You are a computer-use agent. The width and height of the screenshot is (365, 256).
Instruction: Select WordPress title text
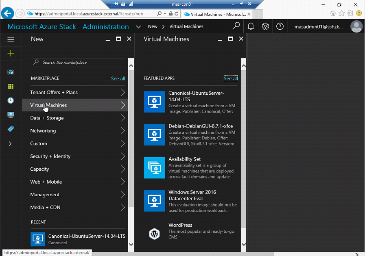click(180, 225)
